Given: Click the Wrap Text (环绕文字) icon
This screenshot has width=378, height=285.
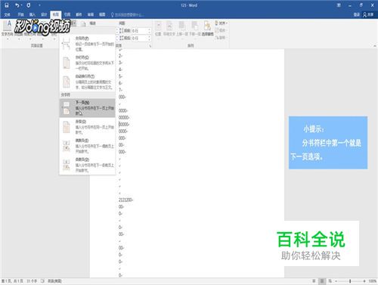Looking at the screenshot, I should 169,29.
